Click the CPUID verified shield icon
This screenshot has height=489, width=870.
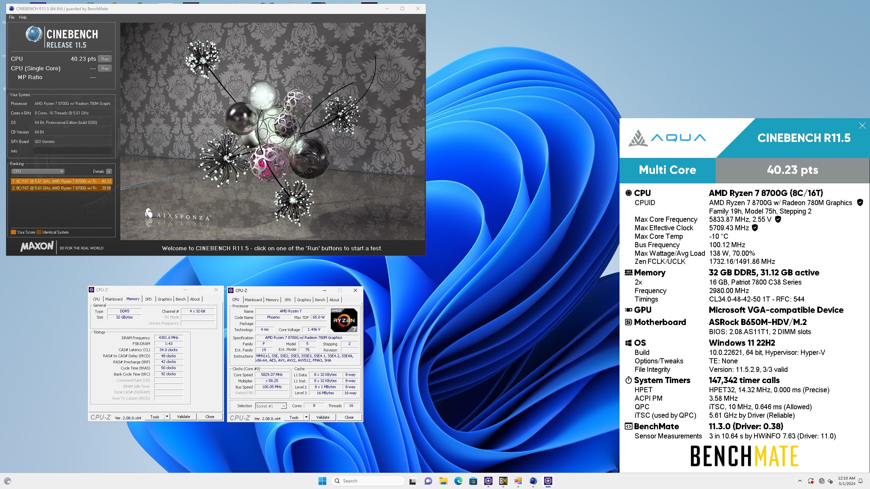coord(860,203)
